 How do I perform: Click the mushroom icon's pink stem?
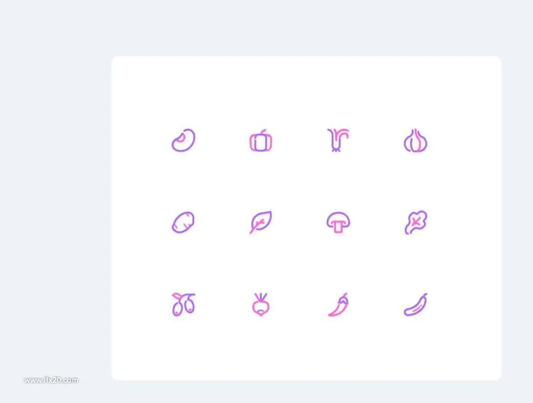click(338, 228)
